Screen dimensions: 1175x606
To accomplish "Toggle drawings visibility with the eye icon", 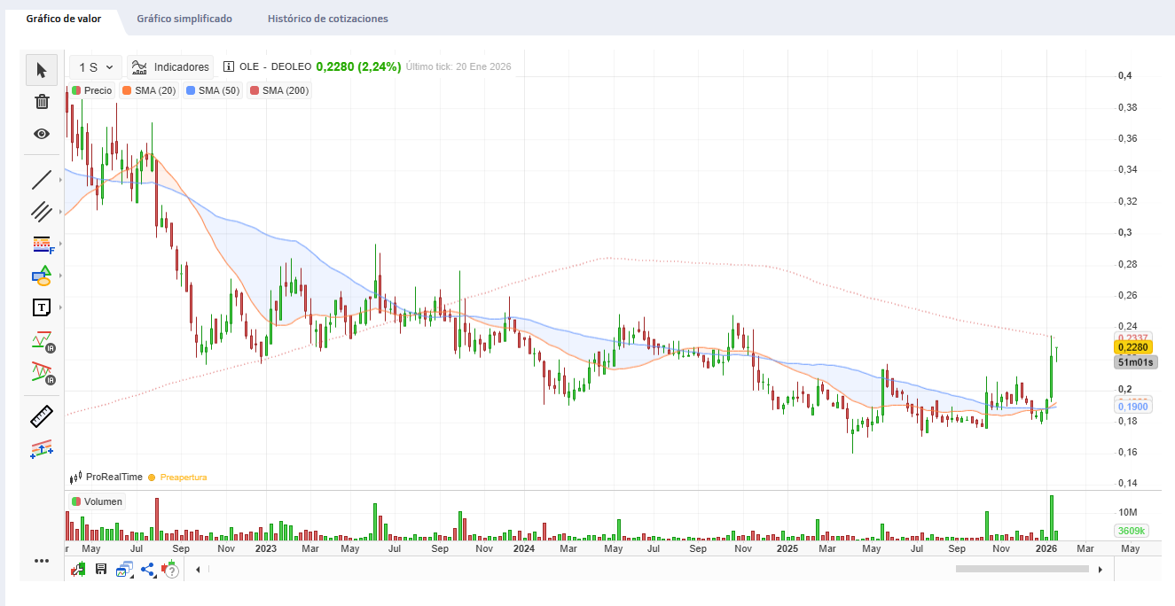I will 42,134.
